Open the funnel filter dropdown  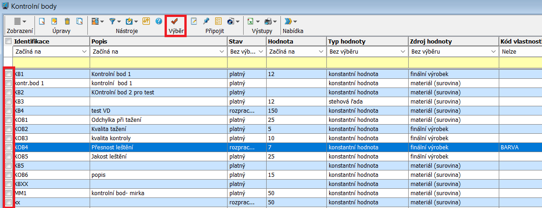pos(115,21)
